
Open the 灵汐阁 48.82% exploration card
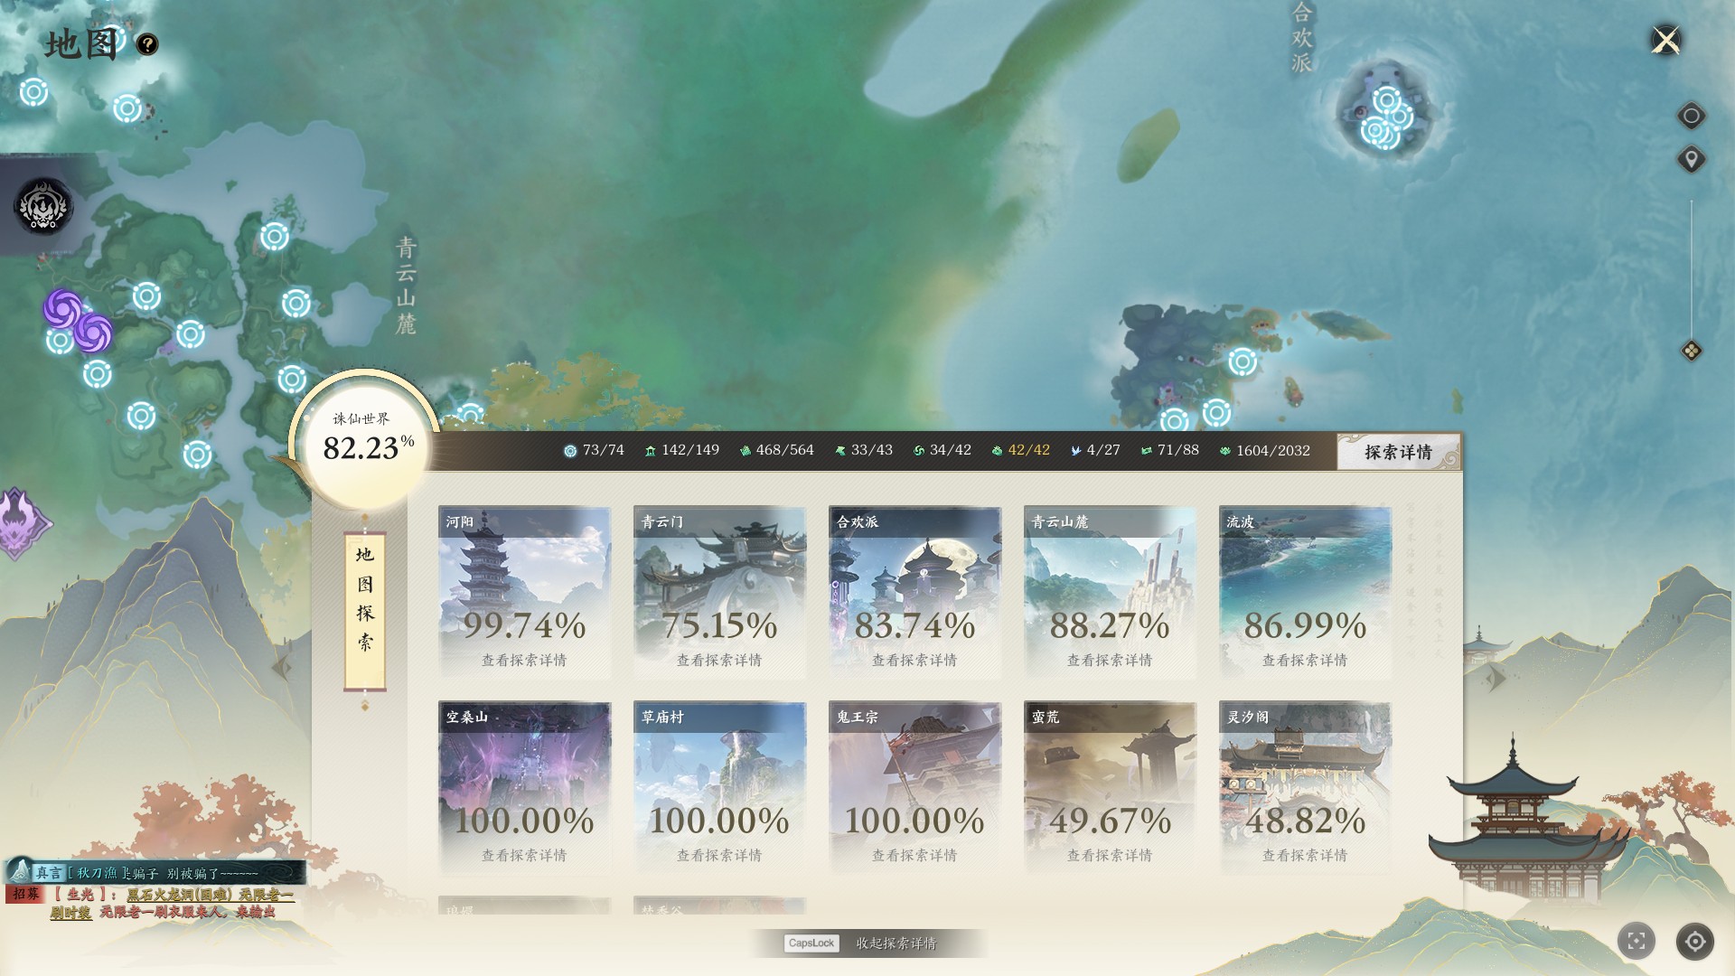(1306, 788)
